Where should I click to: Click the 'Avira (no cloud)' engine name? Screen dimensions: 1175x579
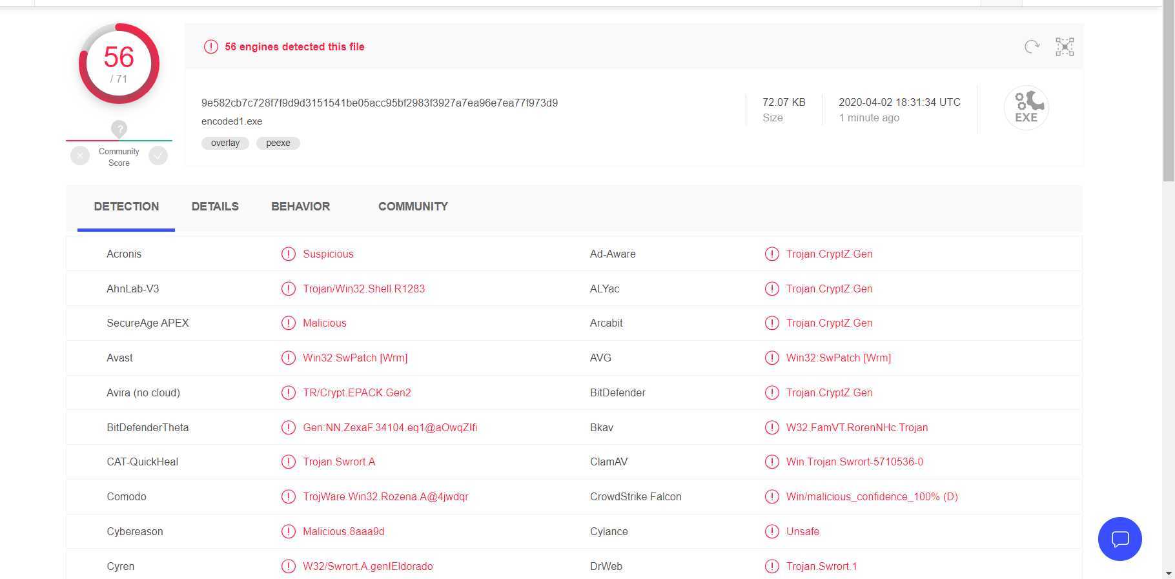click(143, 392)
